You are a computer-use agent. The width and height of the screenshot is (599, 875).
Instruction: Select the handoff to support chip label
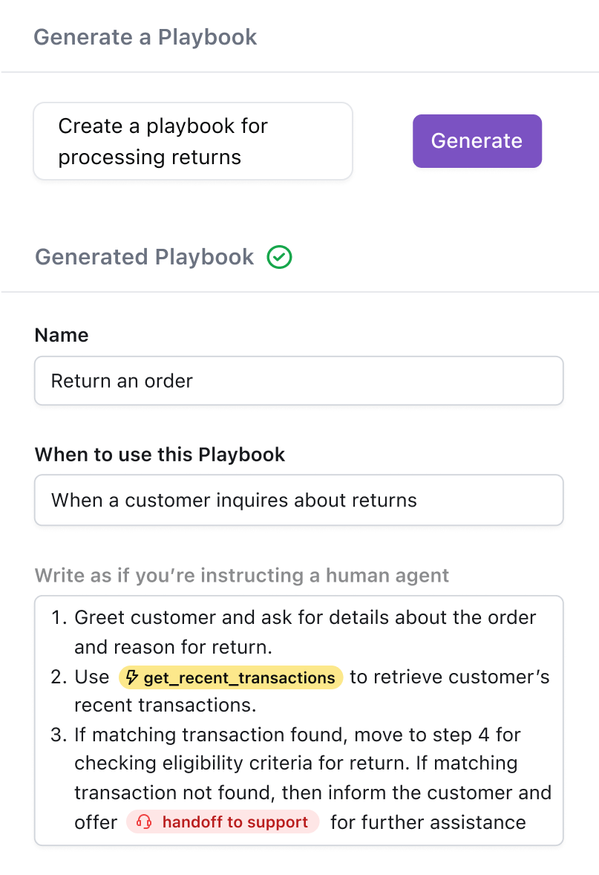pos(235,822)
